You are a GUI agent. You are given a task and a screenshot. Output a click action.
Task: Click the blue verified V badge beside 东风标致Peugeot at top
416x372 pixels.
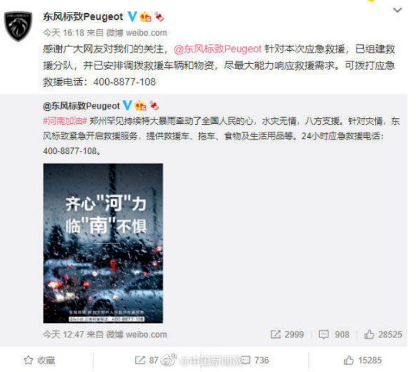132,17
